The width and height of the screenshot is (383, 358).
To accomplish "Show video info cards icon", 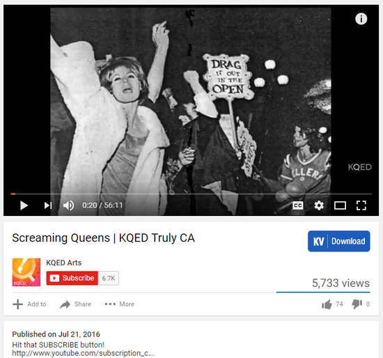I will 361,19.
